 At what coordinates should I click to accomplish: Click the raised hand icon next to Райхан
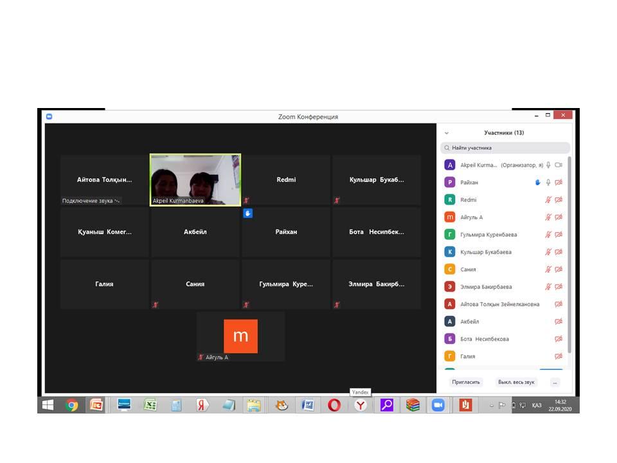point(538,183)
